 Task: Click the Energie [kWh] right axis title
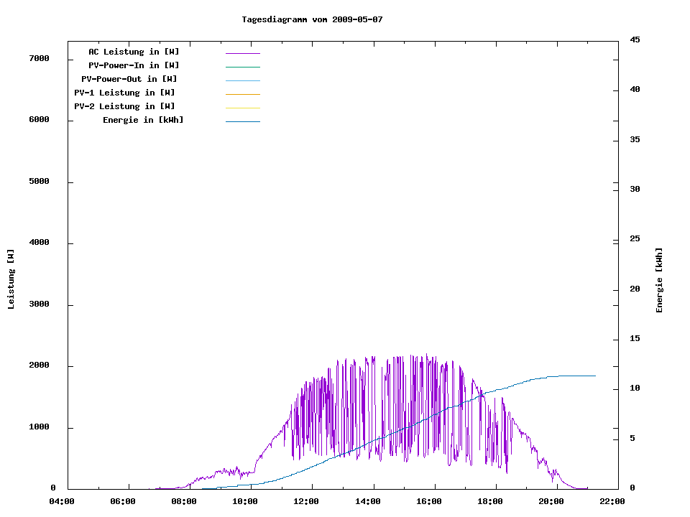pos(659,280)
